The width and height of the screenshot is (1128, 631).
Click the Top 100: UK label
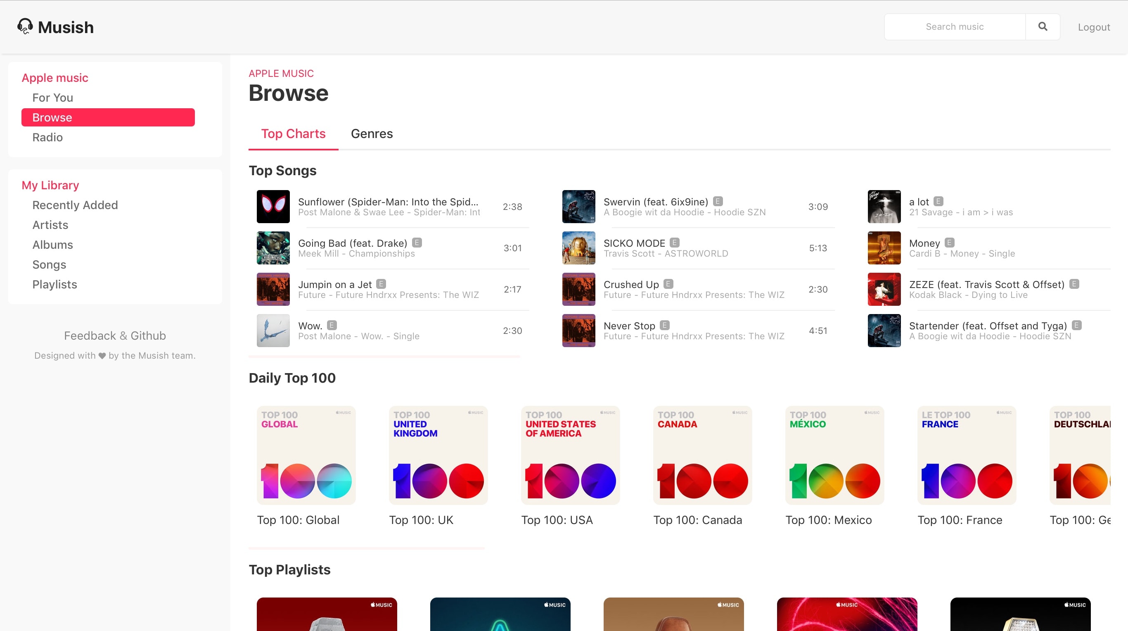tap(421, 520)
